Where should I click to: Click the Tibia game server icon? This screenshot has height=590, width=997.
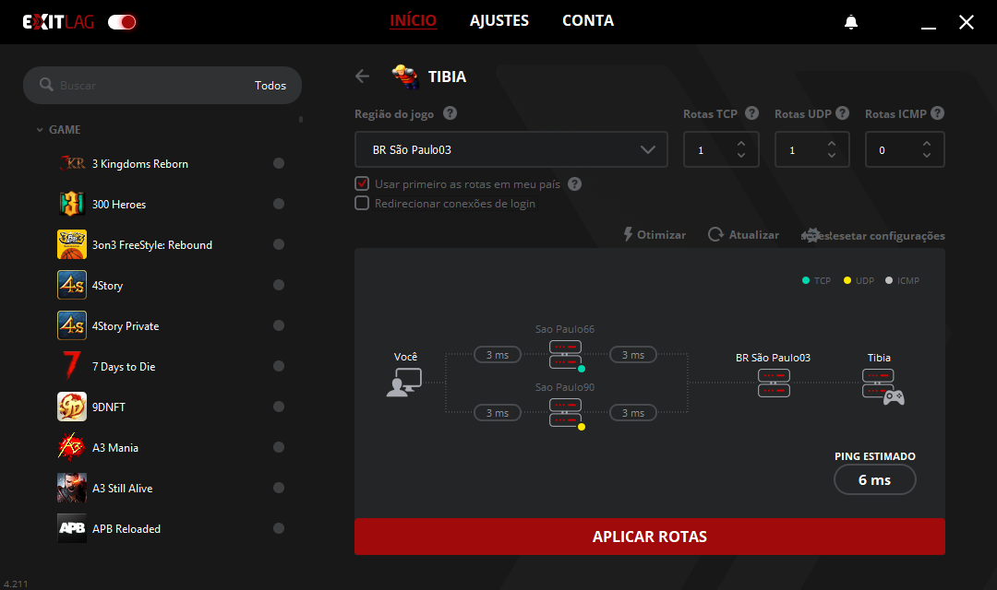coord(883,386)
